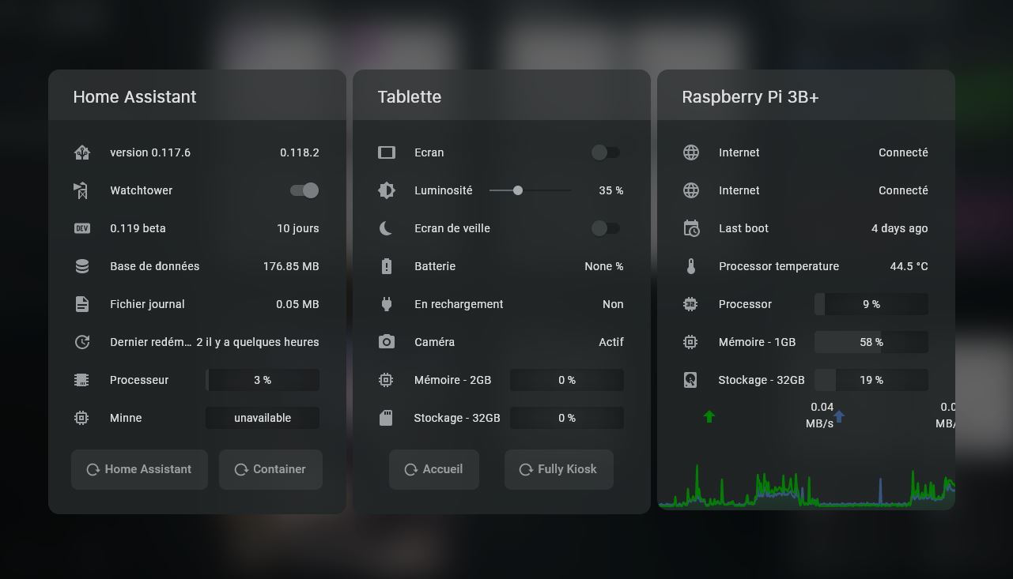Screen dimensions: 1013x579
Task: Click the Raspberry Pi Processor 9 % bar
Action: (x=871, y=304)
